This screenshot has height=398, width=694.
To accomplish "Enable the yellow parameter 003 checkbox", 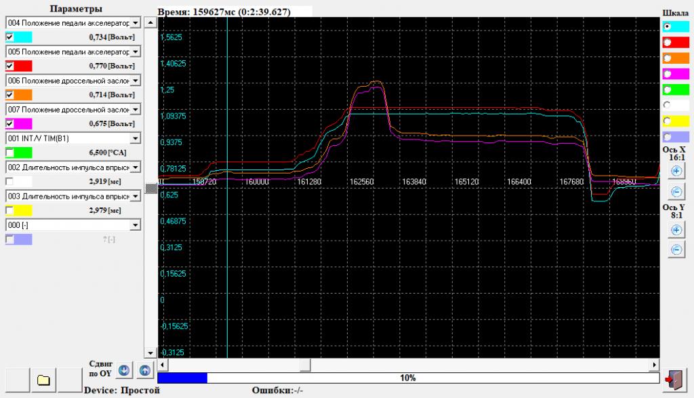I will [9, 210].
